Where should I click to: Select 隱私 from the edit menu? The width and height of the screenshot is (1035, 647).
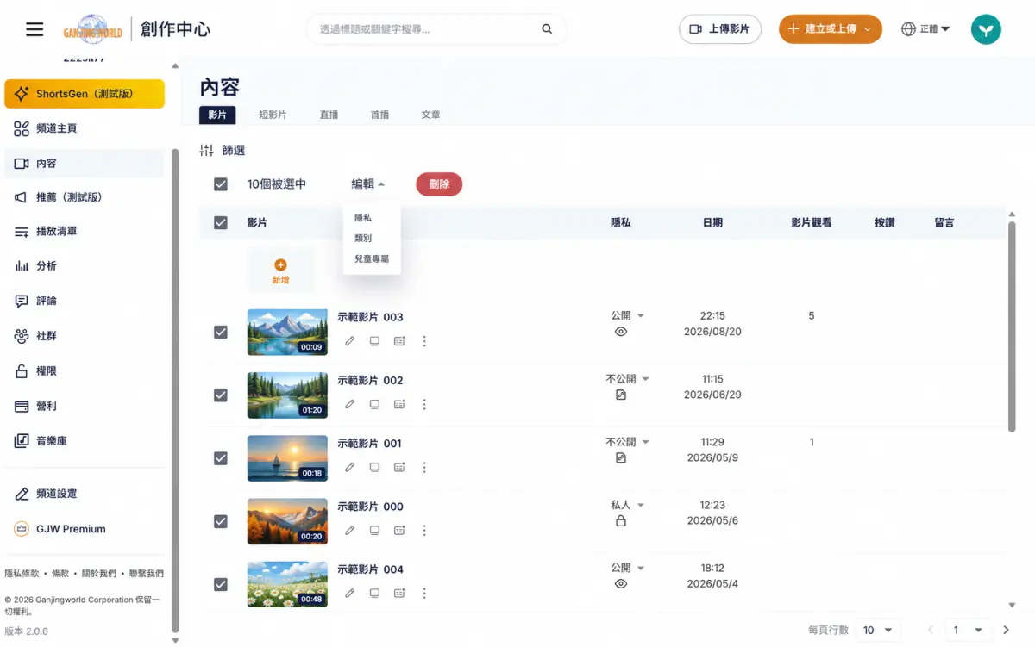[363, 218]
